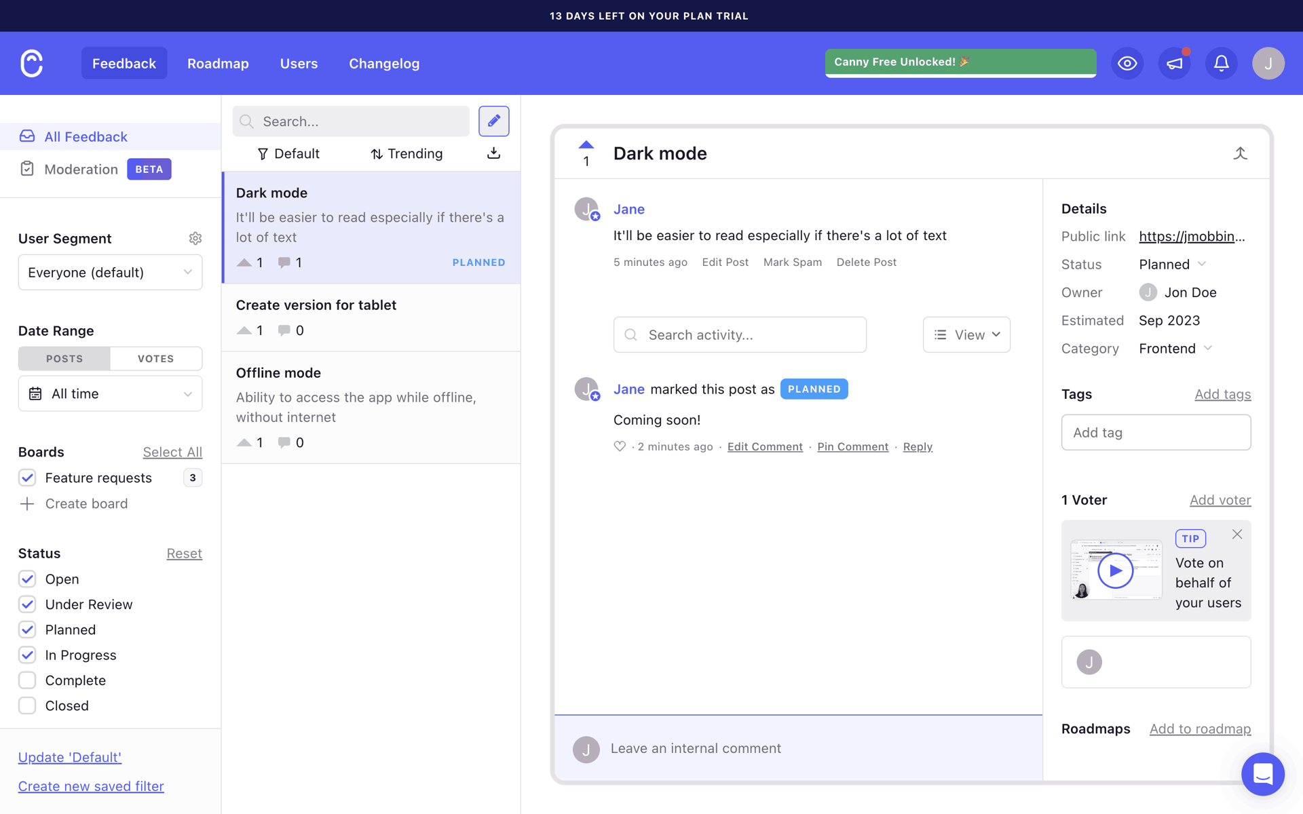Click the Canny logo icon

pos(32,63)
